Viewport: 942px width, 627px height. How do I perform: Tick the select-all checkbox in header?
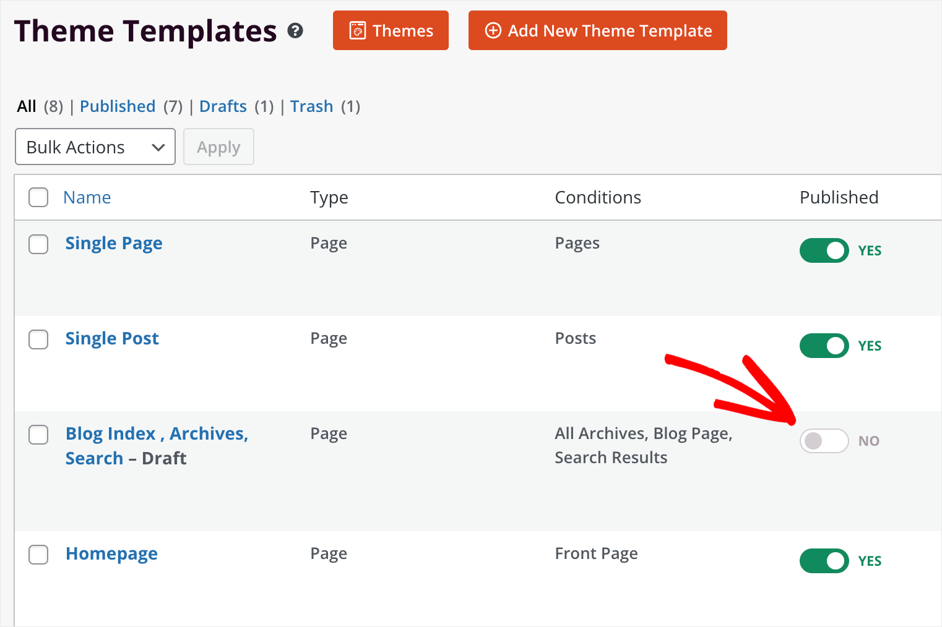pos(38,197)
